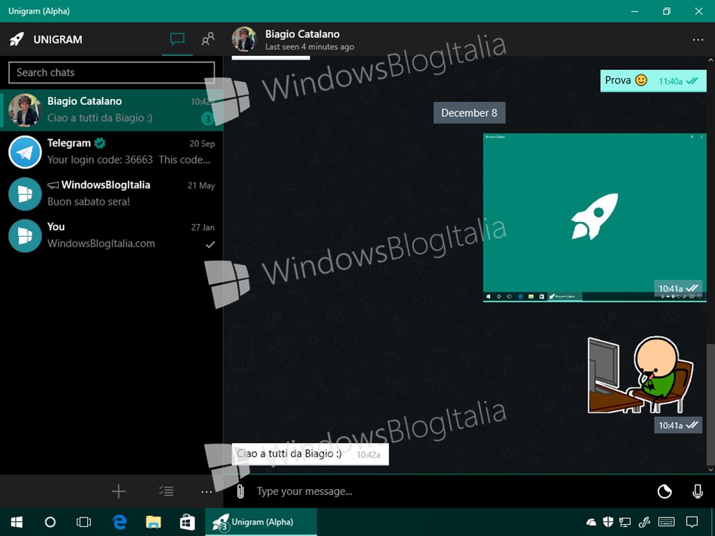Open the Windows Start menu
This screenshot has height=536, width=715.
click(17, 523)
